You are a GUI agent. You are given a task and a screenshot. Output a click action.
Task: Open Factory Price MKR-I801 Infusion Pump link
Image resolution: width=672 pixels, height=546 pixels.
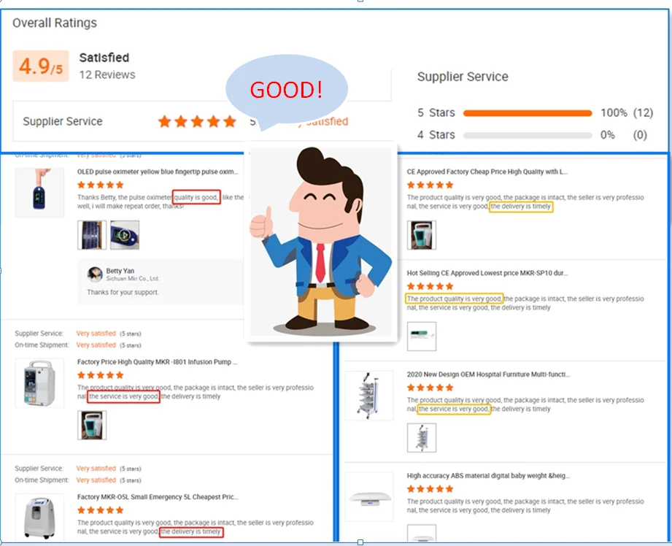(x=157, y=362)
